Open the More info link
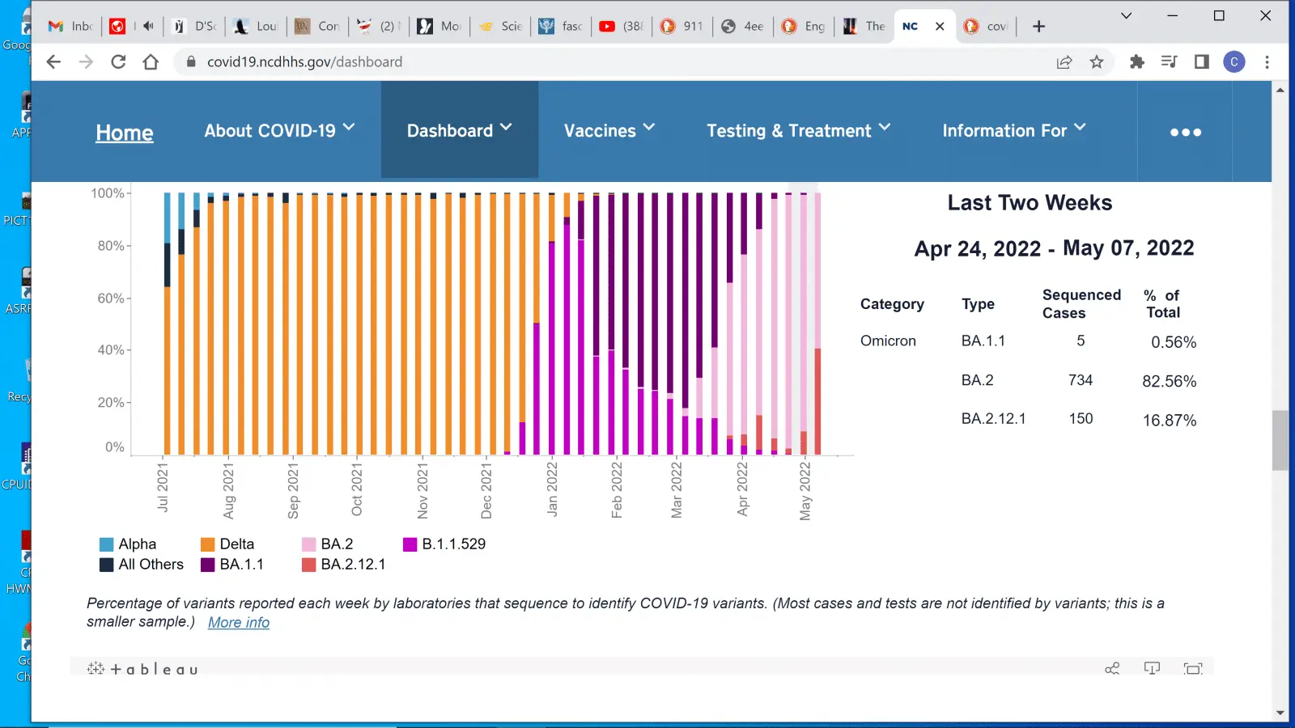 (x=239, y=622)
